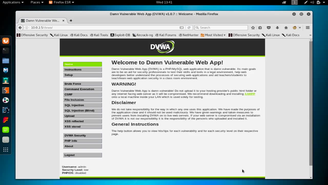The height and width of the screenshot is (185, 328).
Task: Show all applications grid
Action: tap(6, 150)
